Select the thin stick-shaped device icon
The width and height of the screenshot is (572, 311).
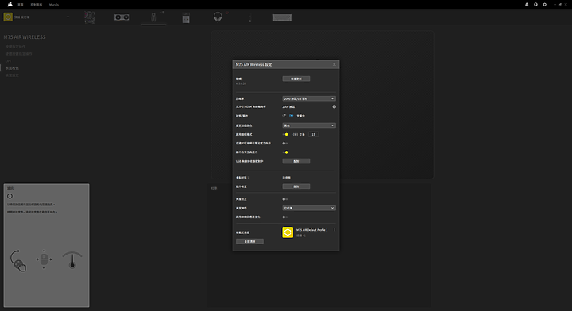[x=250, y=17]
